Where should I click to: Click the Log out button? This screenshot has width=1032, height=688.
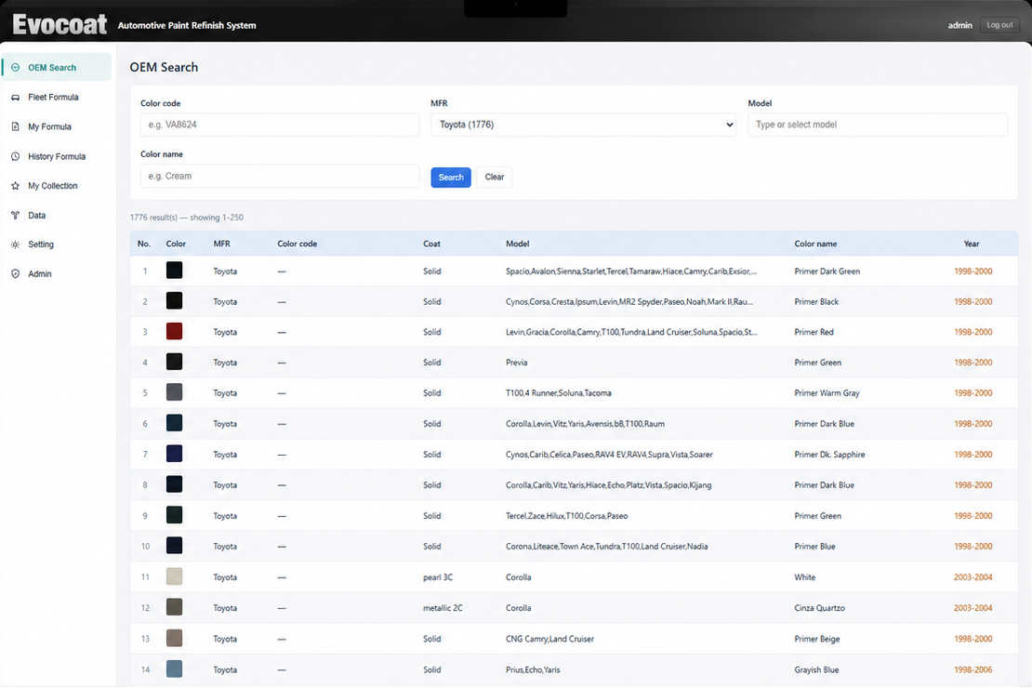pyautogui.click(x=999, y=25)
